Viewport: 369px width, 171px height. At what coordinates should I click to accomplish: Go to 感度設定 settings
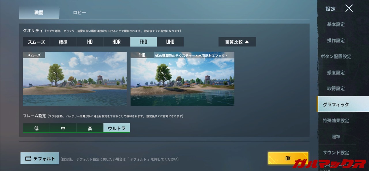336,73
